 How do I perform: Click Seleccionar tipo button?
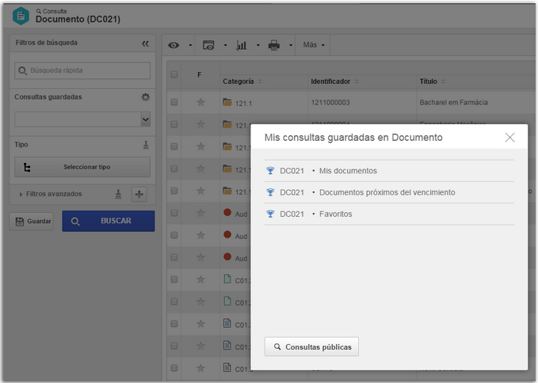(82, 167)
